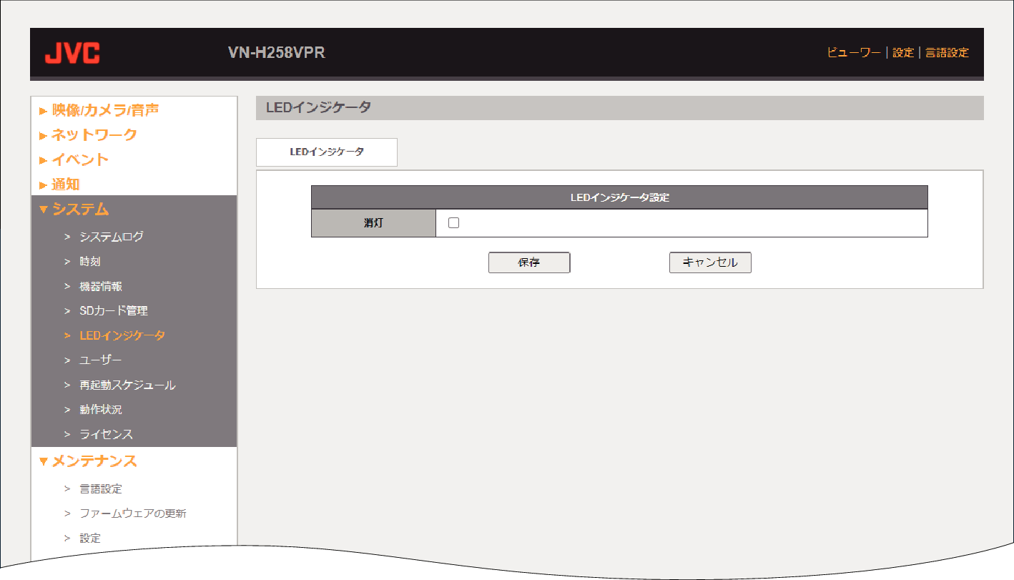Image resolution: width=1014 pixels, height=580 pixels.
Task: Open SDカード管理 page
Action: 114,311
